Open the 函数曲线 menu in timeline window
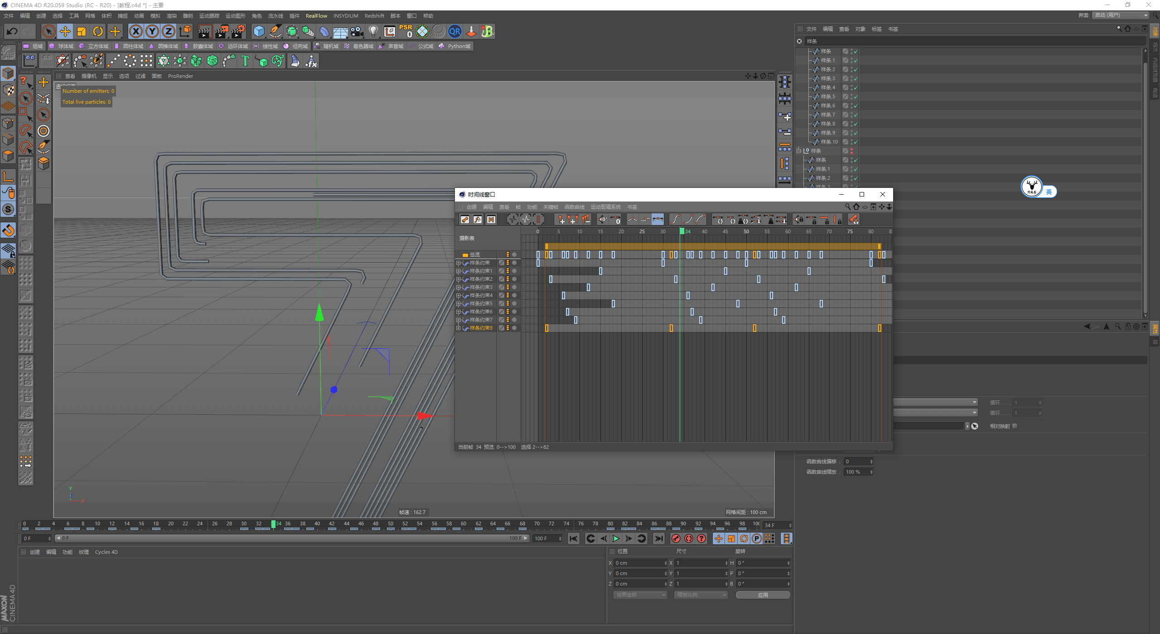The width and height of the screenshot is (1160, 634). (x=574, y=207)
